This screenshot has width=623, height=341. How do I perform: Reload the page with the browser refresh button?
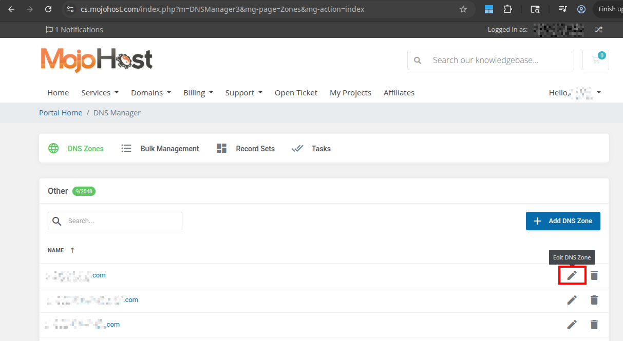pos(48,9)
